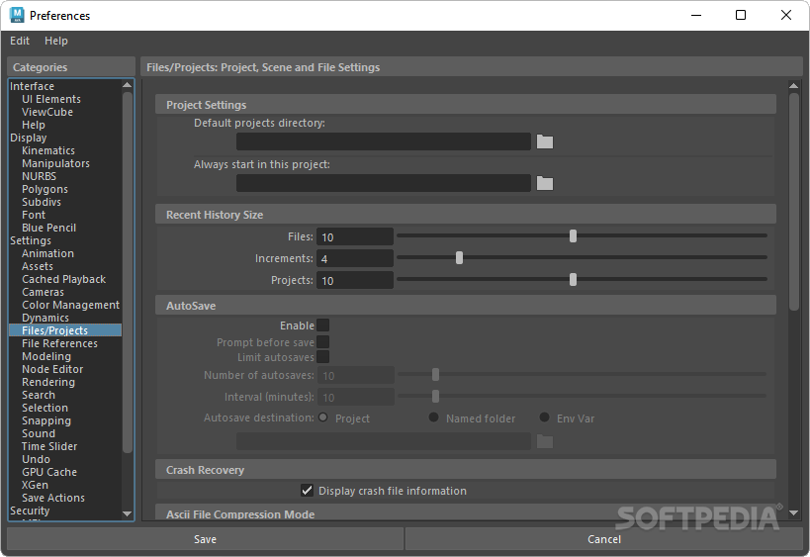
Task: Click categories list scroll down arrow
Action: tap(127, 513)
